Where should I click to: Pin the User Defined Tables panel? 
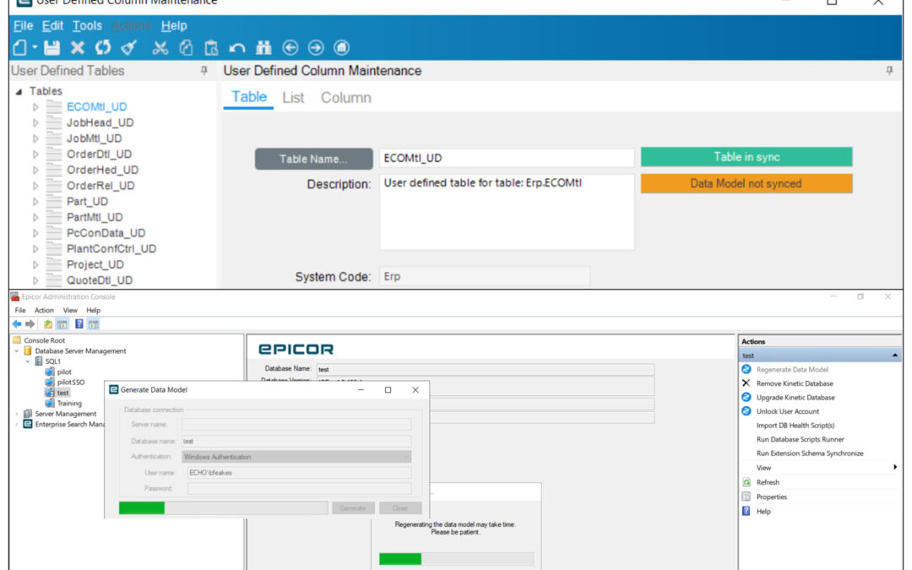(x=204, y=70)
